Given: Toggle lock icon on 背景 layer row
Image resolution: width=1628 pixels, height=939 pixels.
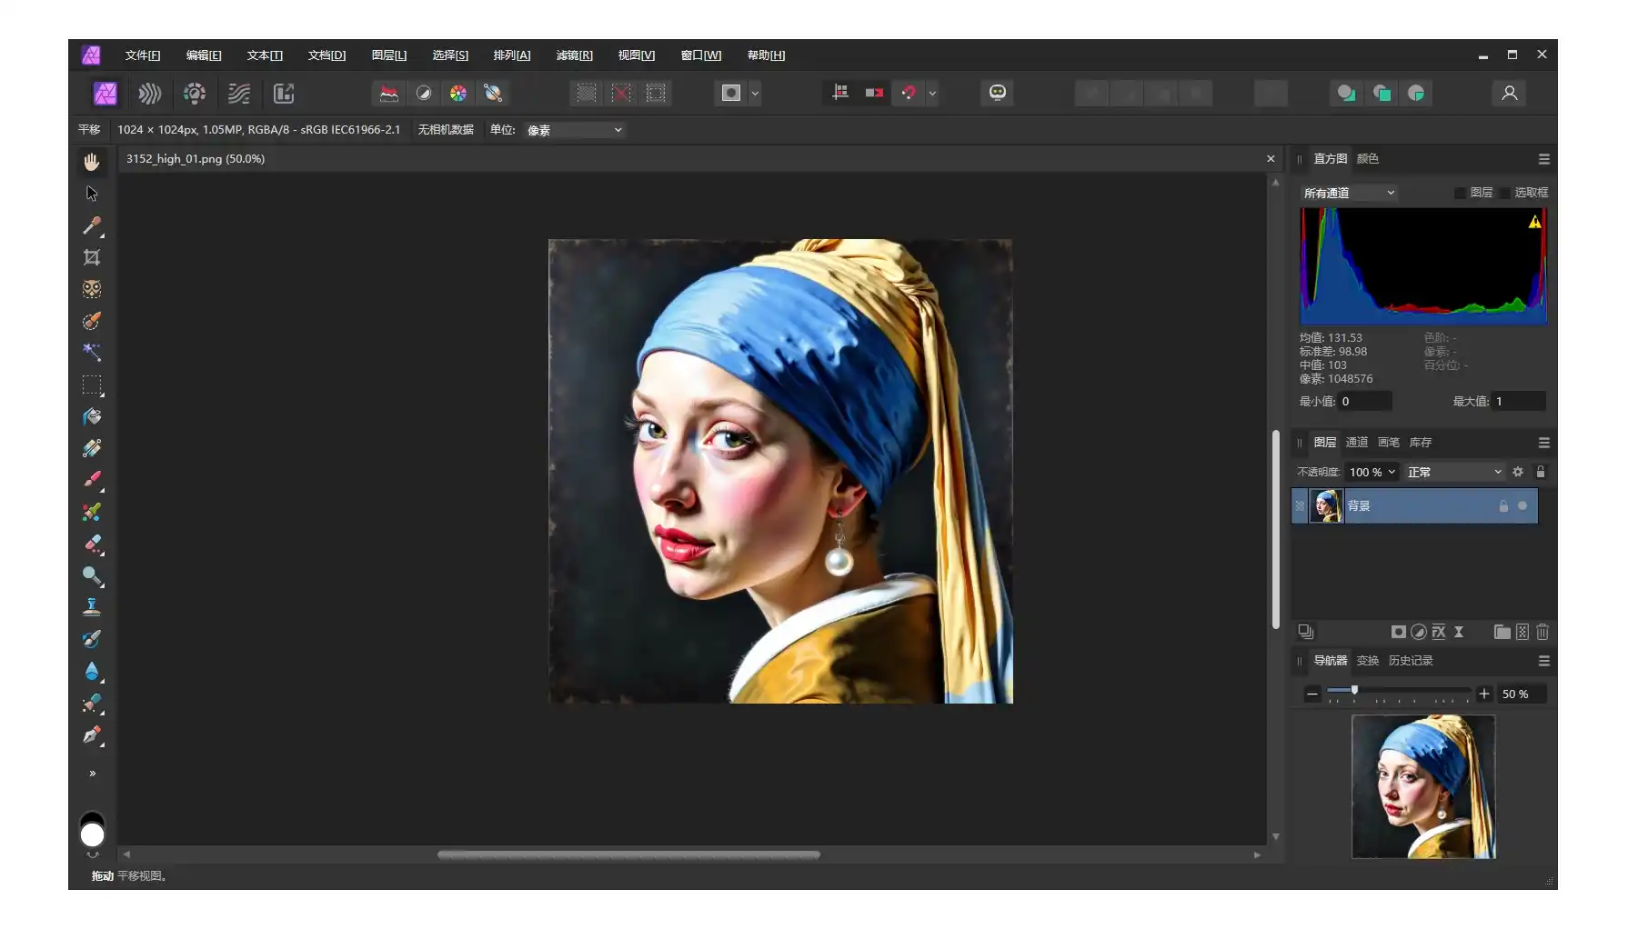Looking at the screenshot, I should [1503, 506].
